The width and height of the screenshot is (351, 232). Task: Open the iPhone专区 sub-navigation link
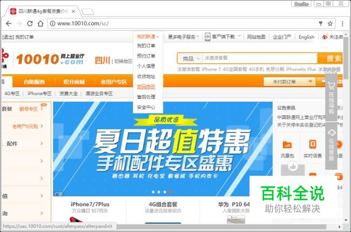(x=39, y=94)
